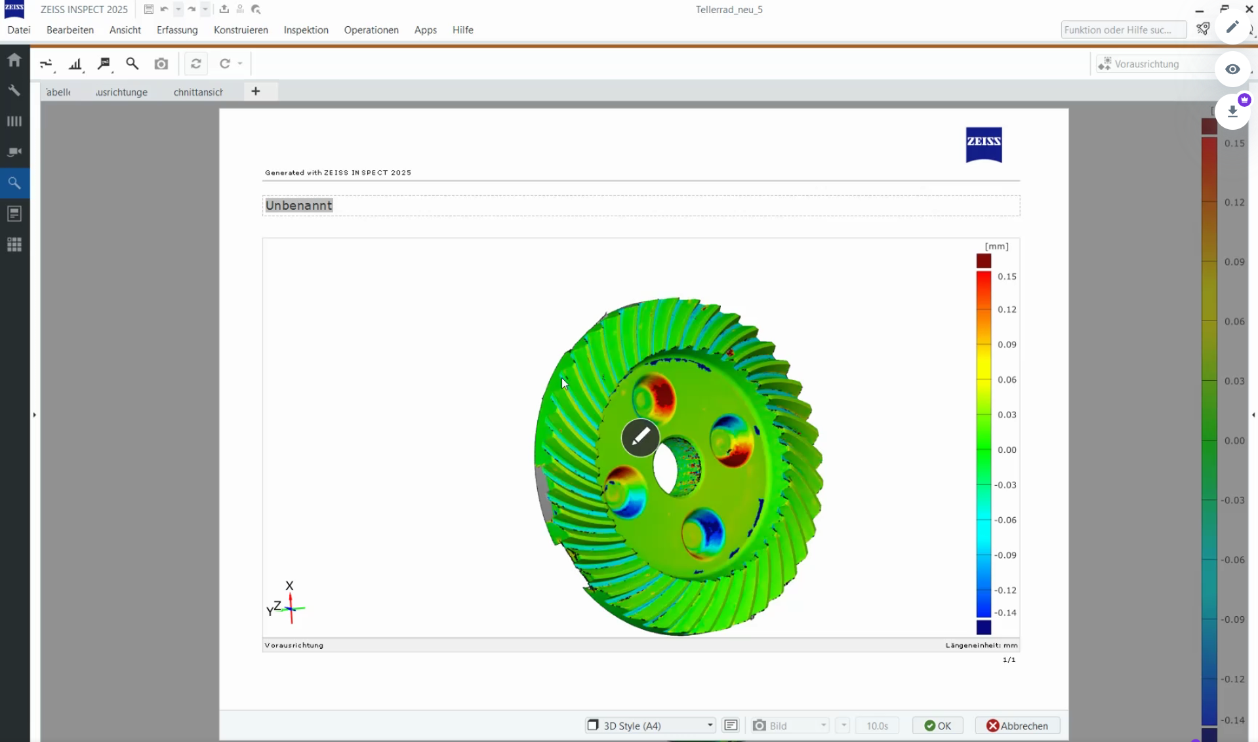This screenshot has height=742, width=1258.
Task: Switch to the Tabelle tab
Action: pyautogui.click(x=58, y=92)
